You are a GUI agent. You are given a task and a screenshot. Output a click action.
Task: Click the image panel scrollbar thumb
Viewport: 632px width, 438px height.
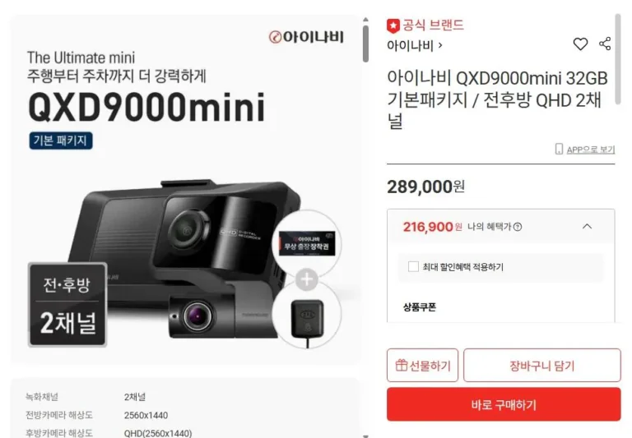pos(365,44)
